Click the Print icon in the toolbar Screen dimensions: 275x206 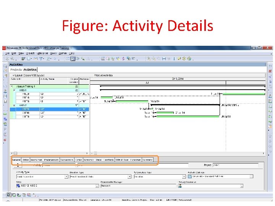(7, 59)
